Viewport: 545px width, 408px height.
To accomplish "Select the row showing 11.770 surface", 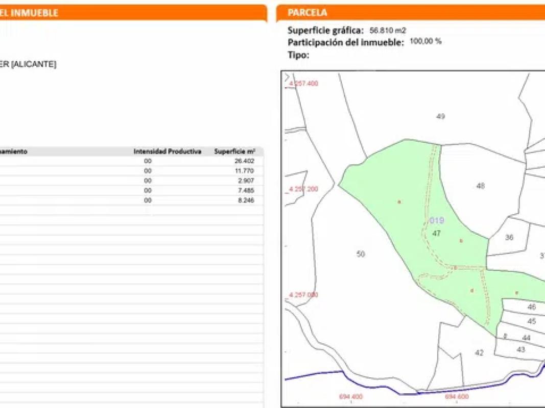I will (x=132, y=171).
